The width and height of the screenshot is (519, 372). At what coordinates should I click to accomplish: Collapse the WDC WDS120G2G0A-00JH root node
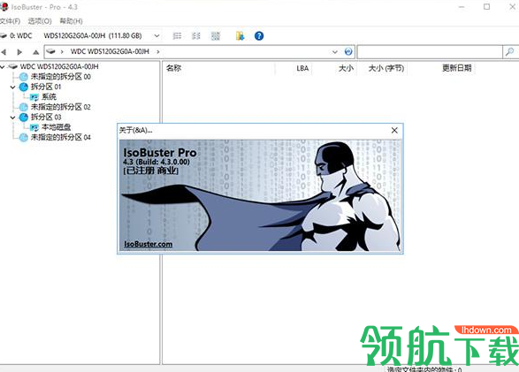tap(3, 67)
